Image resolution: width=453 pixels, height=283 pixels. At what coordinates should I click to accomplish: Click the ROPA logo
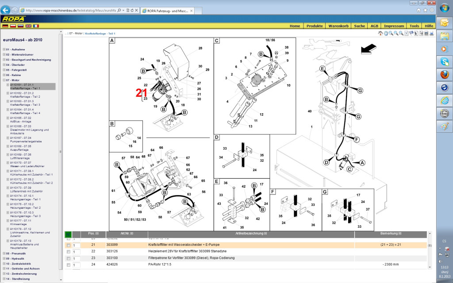[13, 19]
